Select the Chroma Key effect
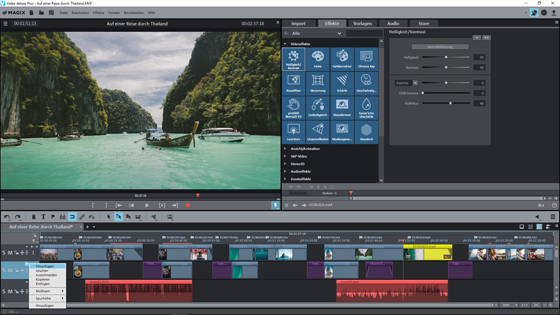This screenshot has height=315, width=560. click(x=366, y=59)
